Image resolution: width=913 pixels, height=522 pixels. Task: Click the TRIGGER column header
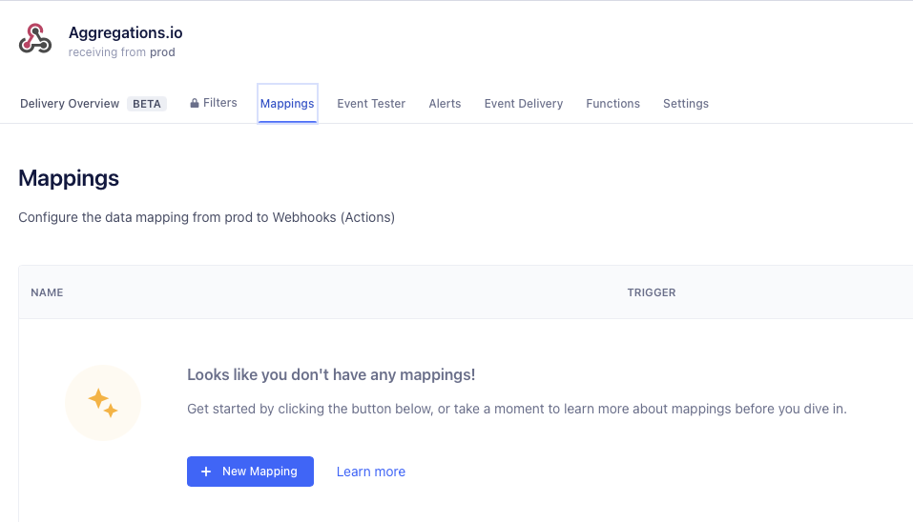tap(651, 292)
